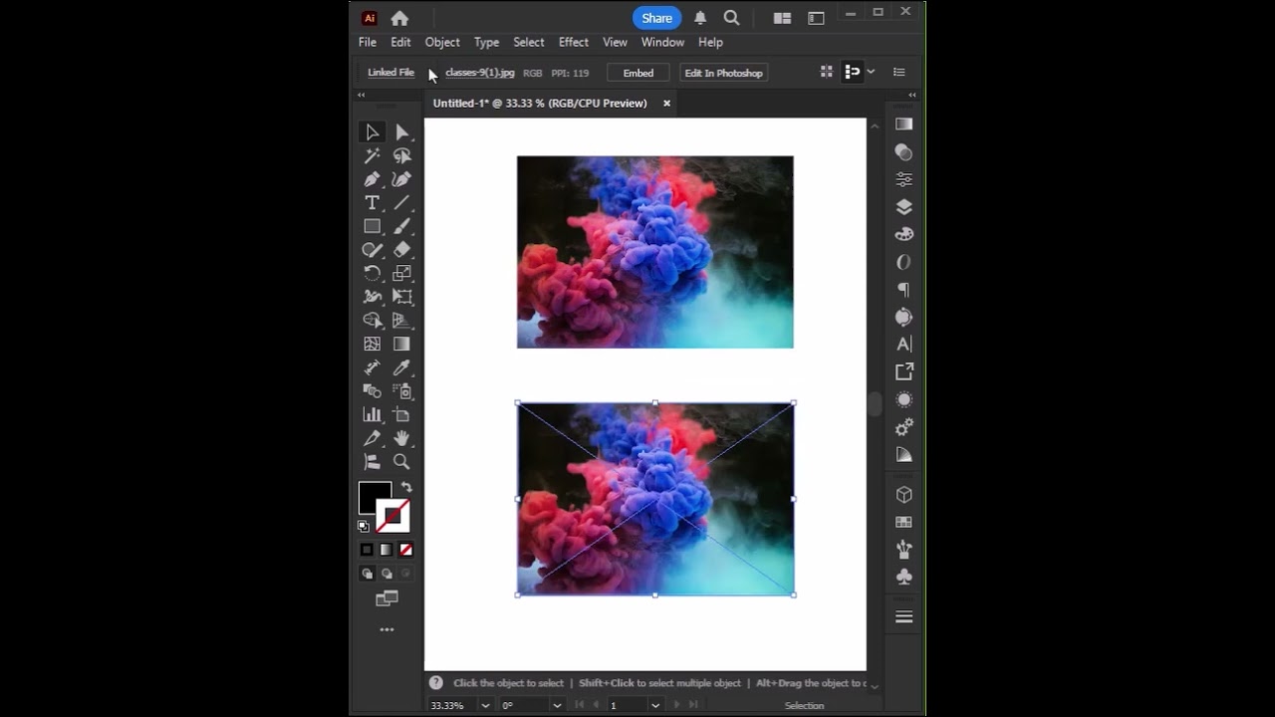Select the Rotate tool
Viewport: 1275px width, 717px height.
point(372,273)
